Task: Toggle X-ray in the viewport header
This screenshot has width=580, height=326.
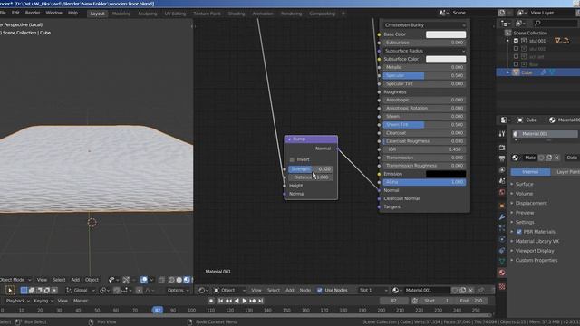Action: pos(161,280)
